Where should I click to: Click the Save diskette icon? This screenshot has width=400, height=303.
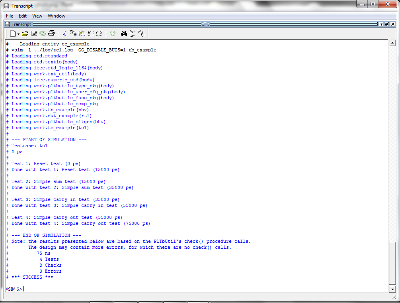pyautogui.click(x=34, y=34)
